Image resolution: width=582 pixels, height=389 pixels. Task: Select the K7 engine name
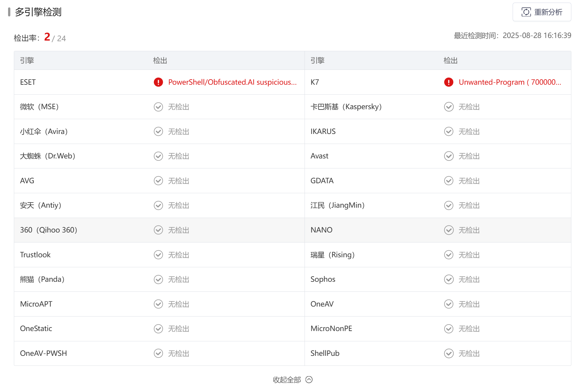click(x=315, y=82)
